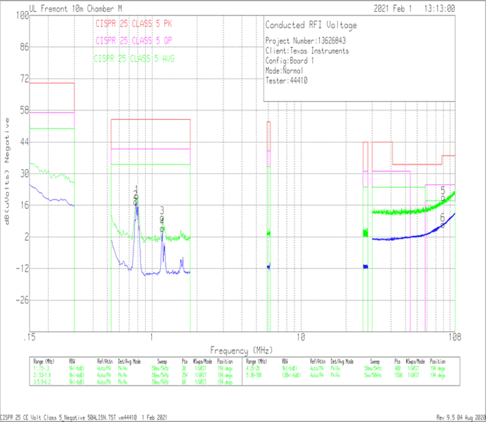The image size is (486, 422).
Task: Click the Project Number:13626843 text
Action: pyautogui.click(x=305, y=41)
